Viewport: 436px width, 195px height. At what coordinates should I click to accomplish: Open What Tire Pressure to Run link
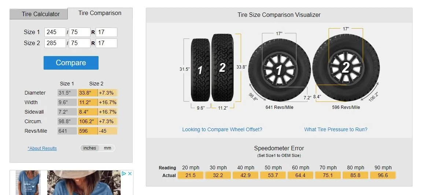tap(336, 129)
